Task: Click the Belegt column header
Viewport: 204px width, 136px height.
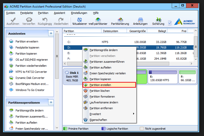Action: coord(157,31)
